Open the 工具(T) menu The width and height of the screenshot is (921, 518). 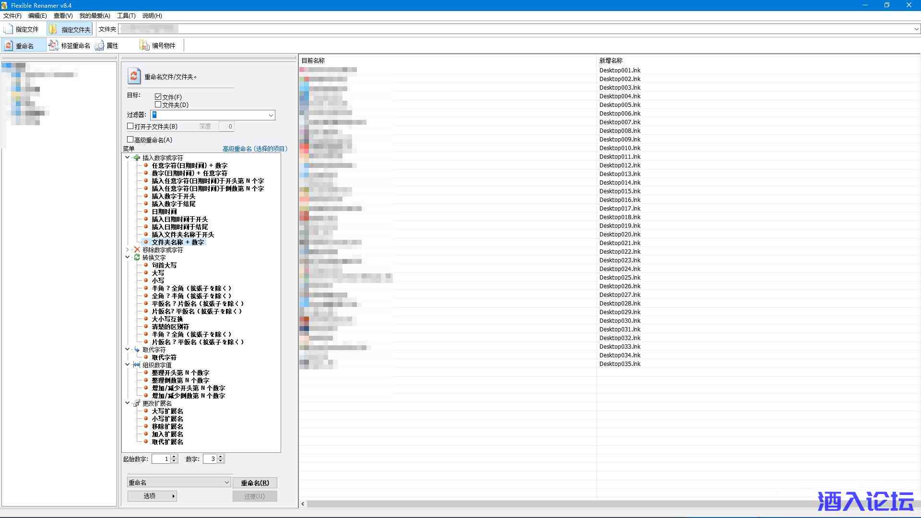[126, 15]
